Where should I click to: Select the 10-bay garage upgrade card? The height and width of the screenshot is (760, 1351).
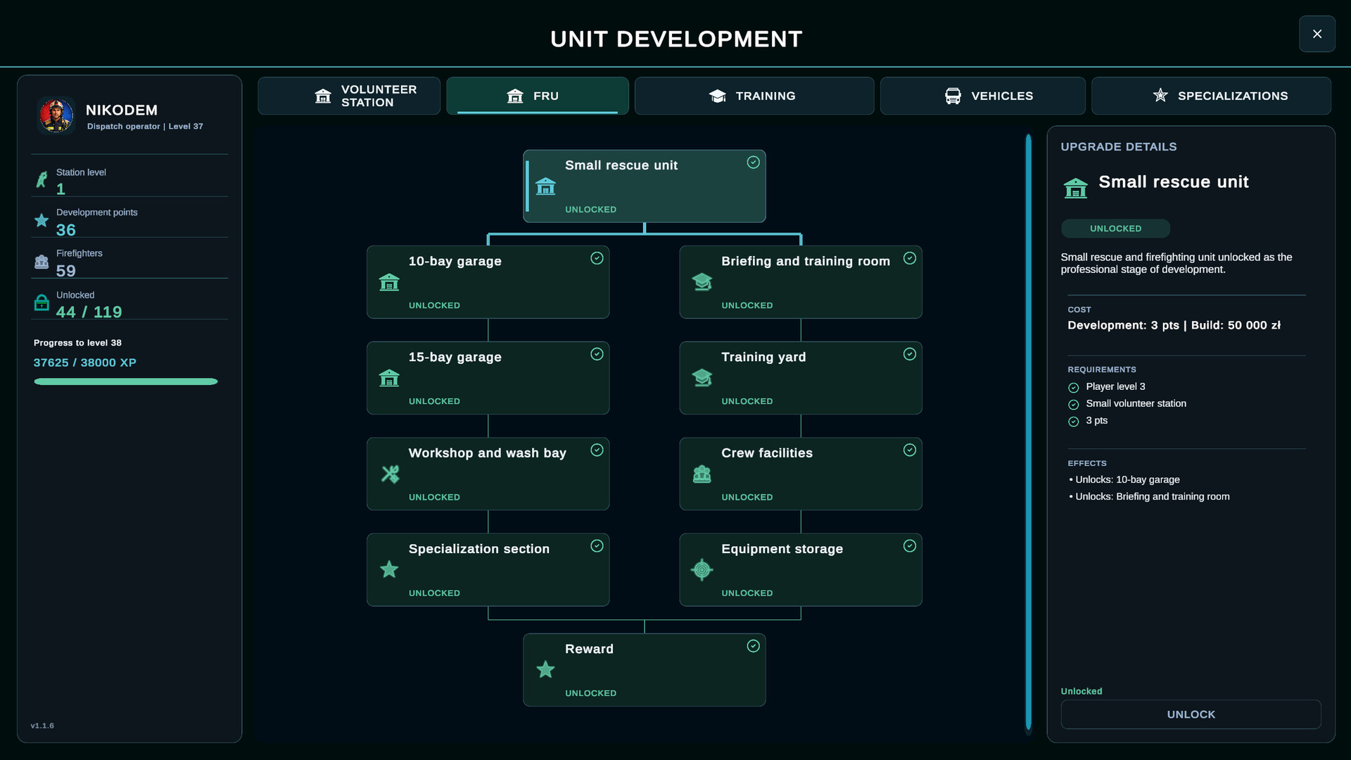(488, 282)
